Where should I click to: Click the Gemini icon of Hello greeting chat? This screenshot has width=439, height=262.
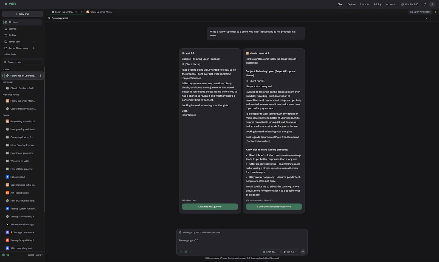point(7,177)
